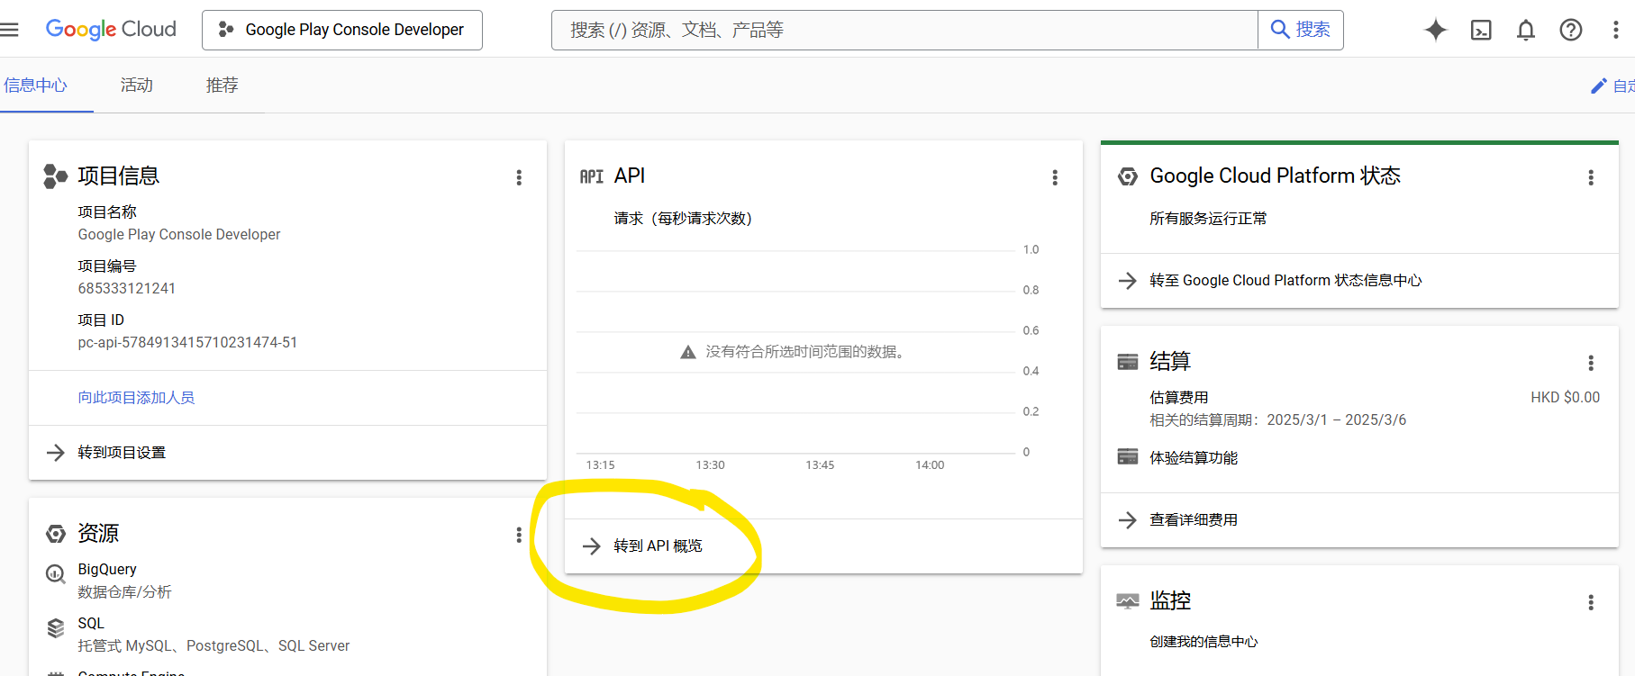Open the hamburger navigation menu
The image size is (1635, 676).
pos(9,30)
